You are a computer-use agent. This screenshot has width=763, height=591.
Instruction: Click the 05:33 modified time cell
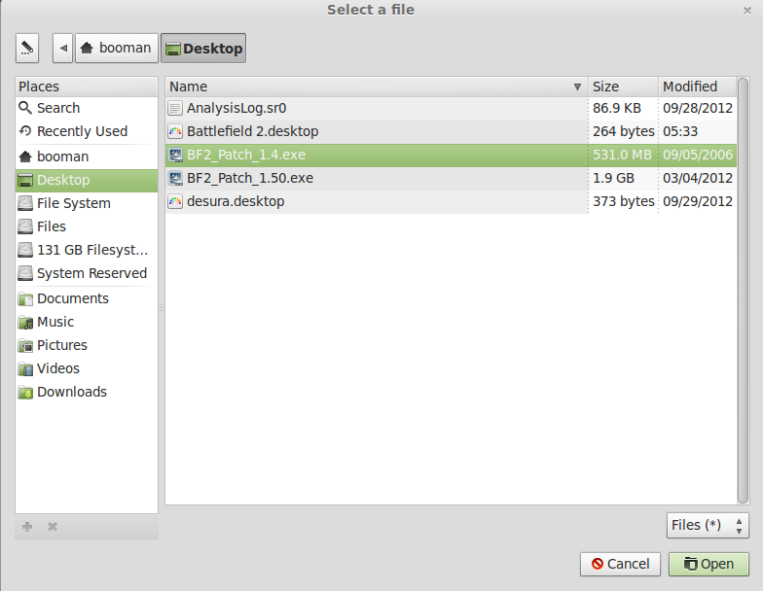[x=680, y=131]
